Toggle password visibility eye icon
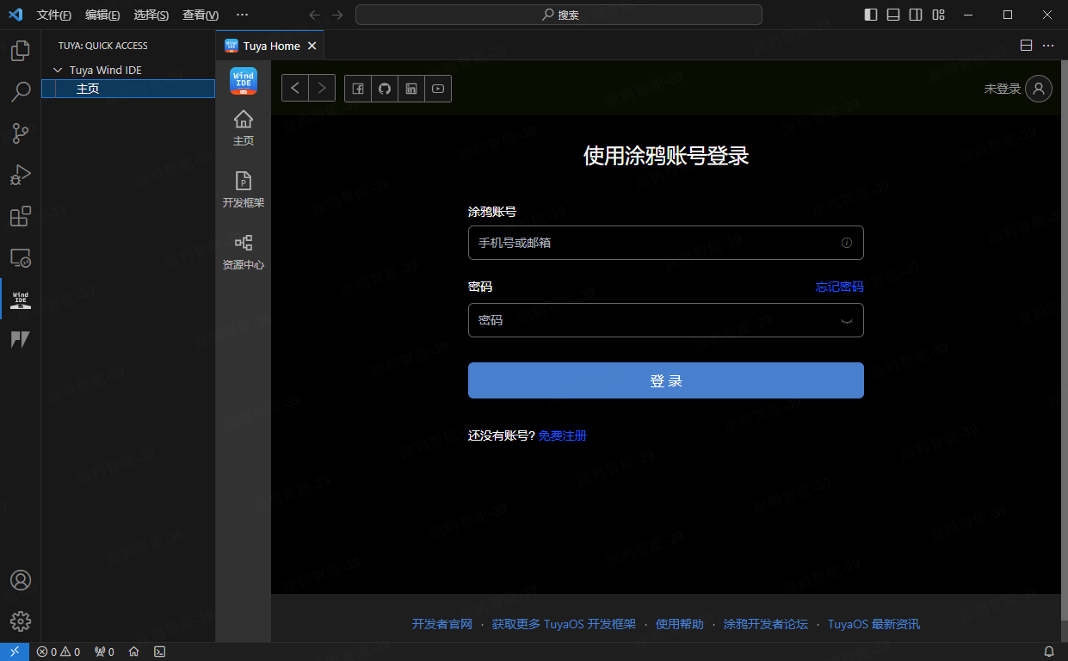 [x=846, y=320]
